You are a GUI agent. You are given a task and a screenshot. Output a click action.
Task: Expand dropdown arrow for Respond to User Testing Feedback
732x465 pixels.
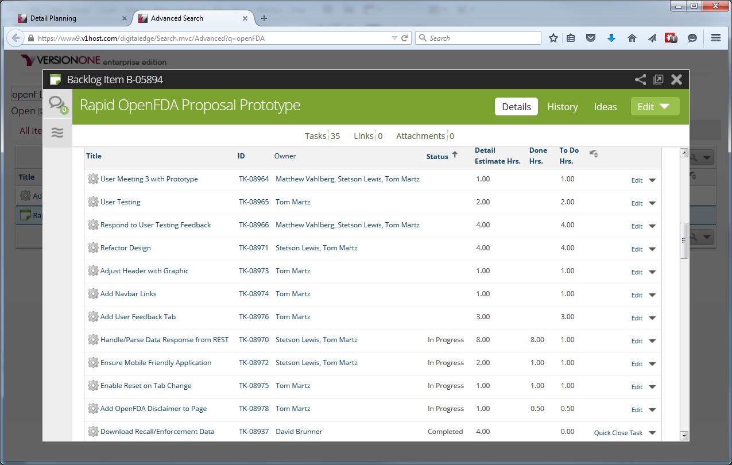(x=652, y=226)
